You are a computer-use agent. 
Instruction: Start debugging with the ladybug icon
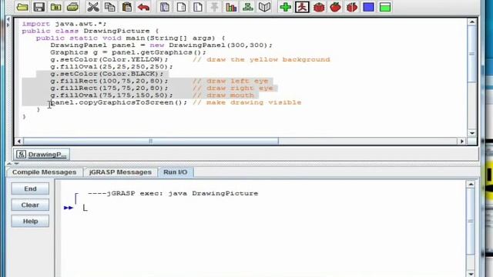[x=319, y=7]
